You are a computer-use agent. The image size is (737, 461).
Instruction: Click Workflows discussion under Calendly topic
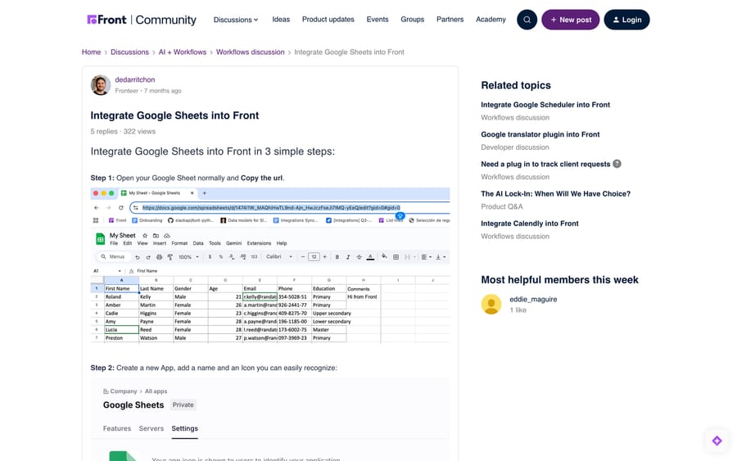pos(515,237)
